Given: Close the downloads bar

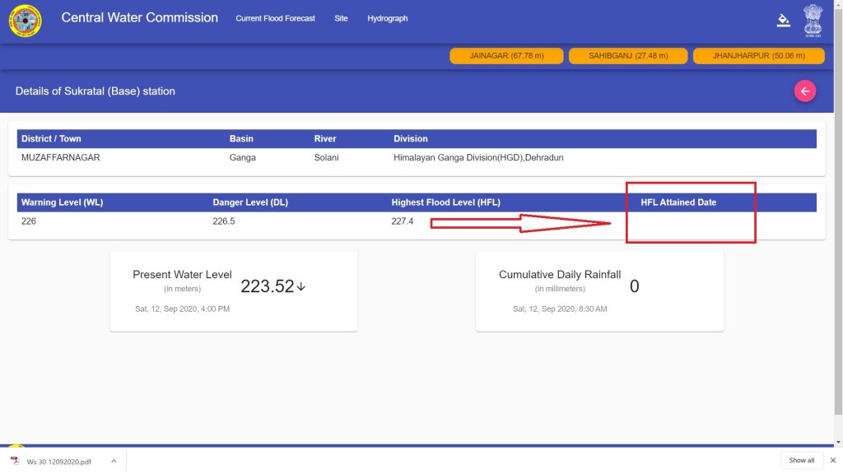Looking at the screenshot, I should [832, 460].
